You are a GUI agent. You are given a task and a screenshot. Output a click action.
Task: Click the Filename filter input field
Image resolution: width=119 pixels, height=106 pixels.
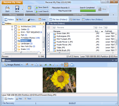73,27
